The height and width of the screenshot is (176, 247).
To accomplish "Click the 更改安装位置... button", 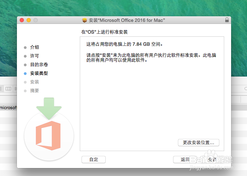I will tap(199, 142).
